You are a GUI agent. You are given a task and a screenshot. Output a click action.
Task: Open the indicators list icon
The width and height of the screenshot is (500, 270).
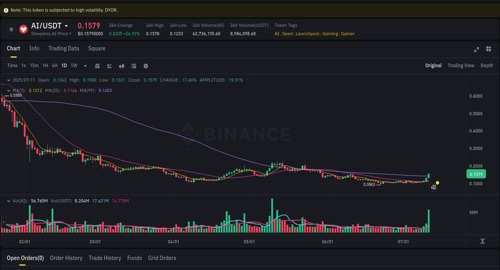click(134, 66)
